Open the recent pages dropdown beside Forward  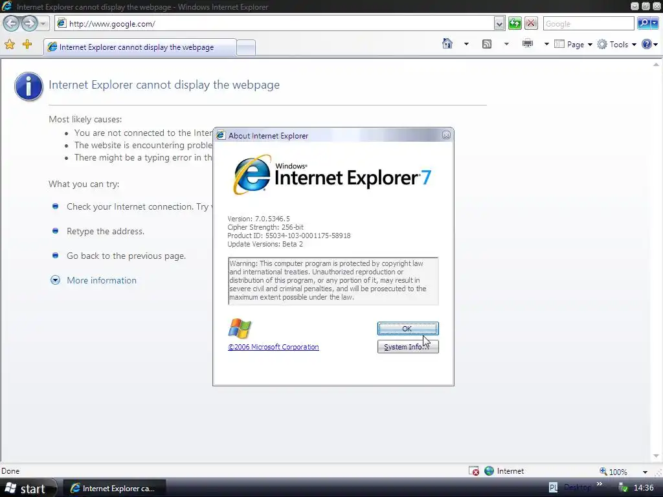pos(43,24)
